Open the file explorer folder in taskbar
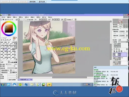This screenshot has height=97, width=129. pos(32,85)
